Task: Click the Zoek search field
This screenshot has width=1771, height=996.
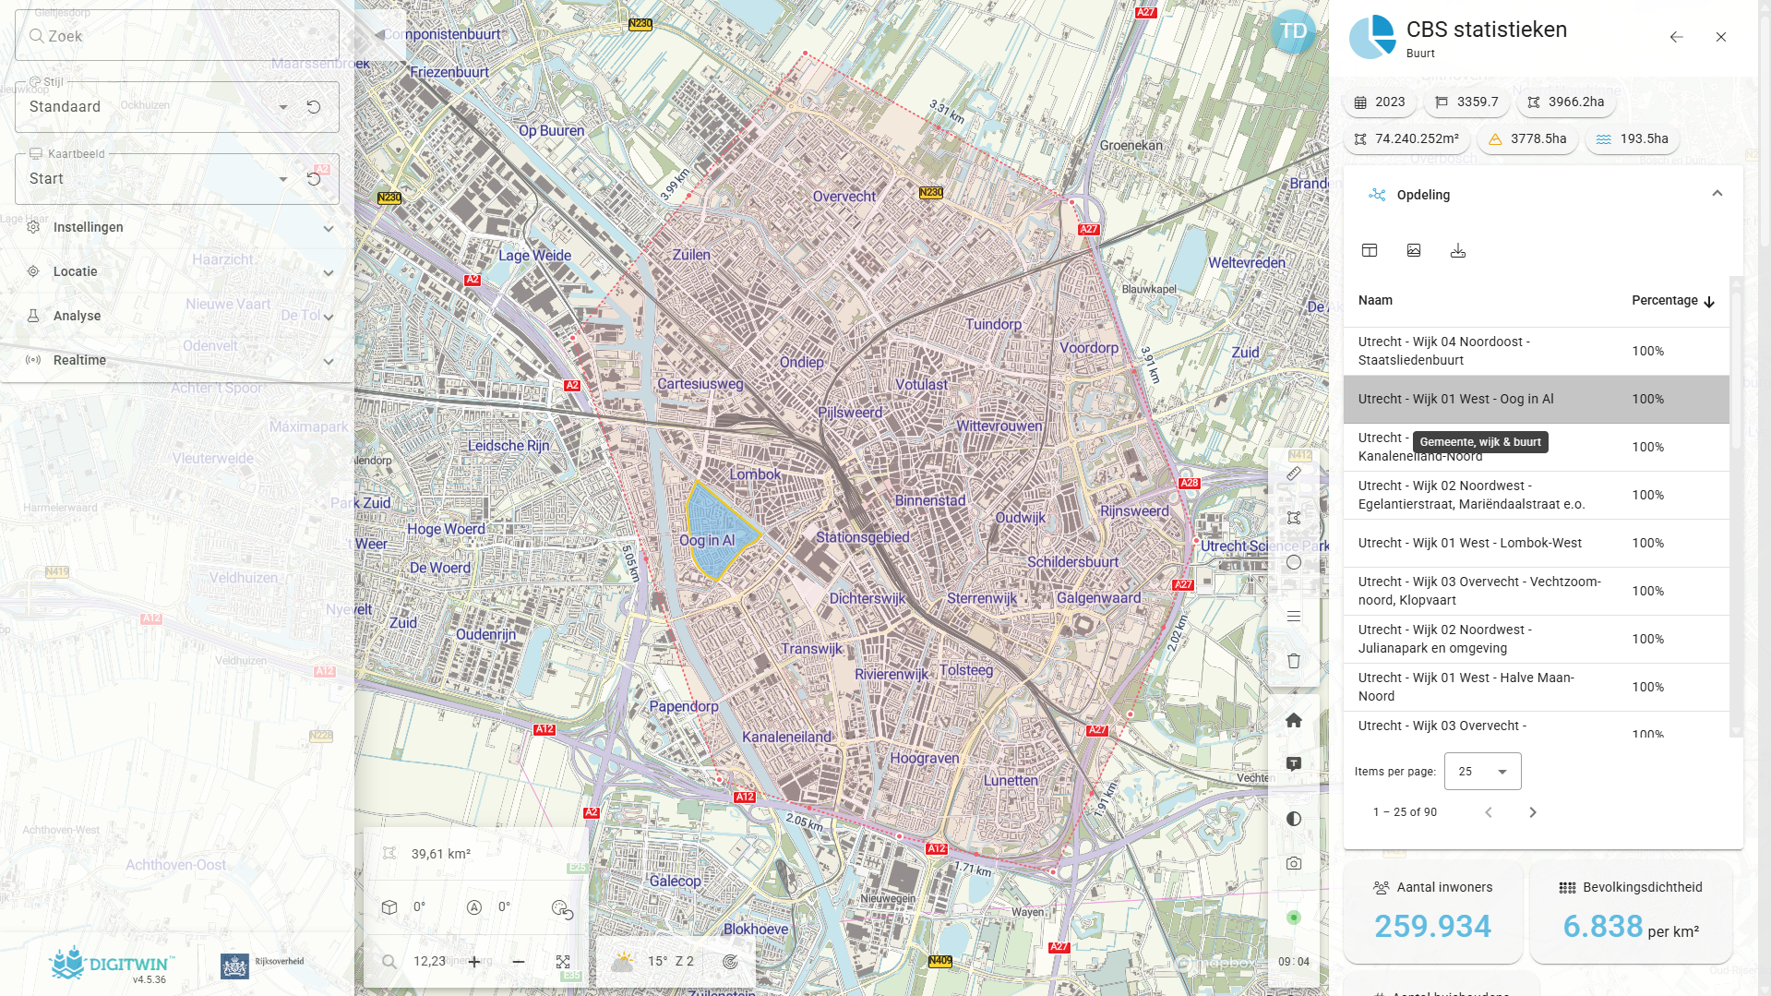Action: pyautogui.click(x=177, y=36)
